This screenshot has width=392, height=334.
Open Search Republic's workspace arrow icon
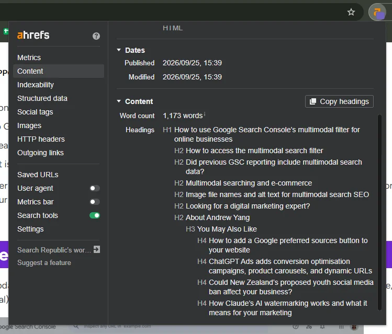click(97, 249)
